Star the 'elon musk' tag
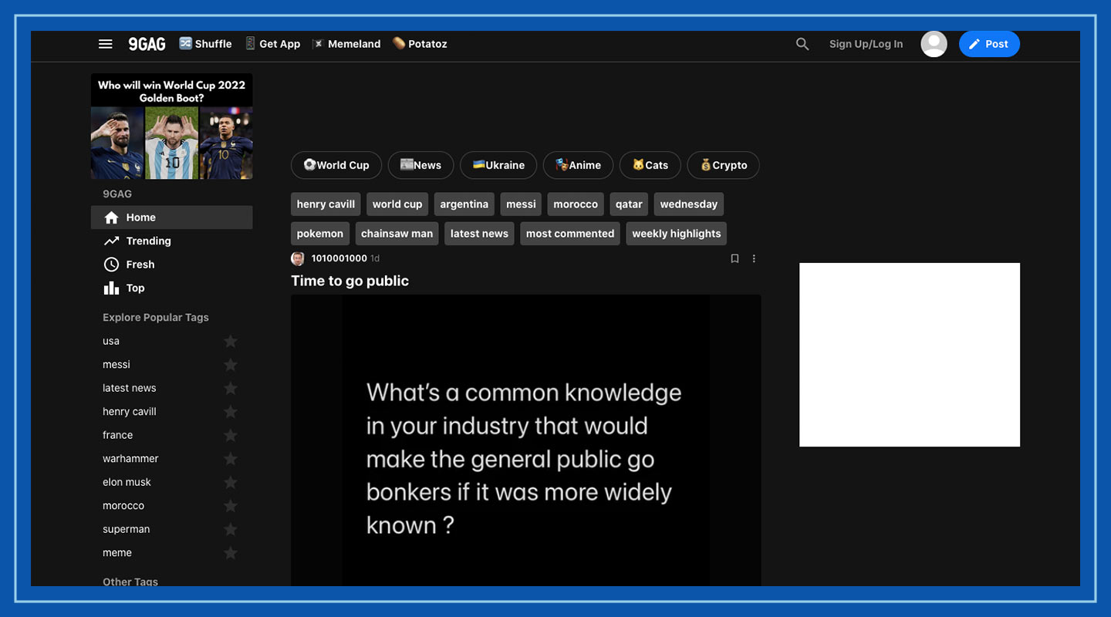This screenshot has height=617, width=1111. (230, 482)
